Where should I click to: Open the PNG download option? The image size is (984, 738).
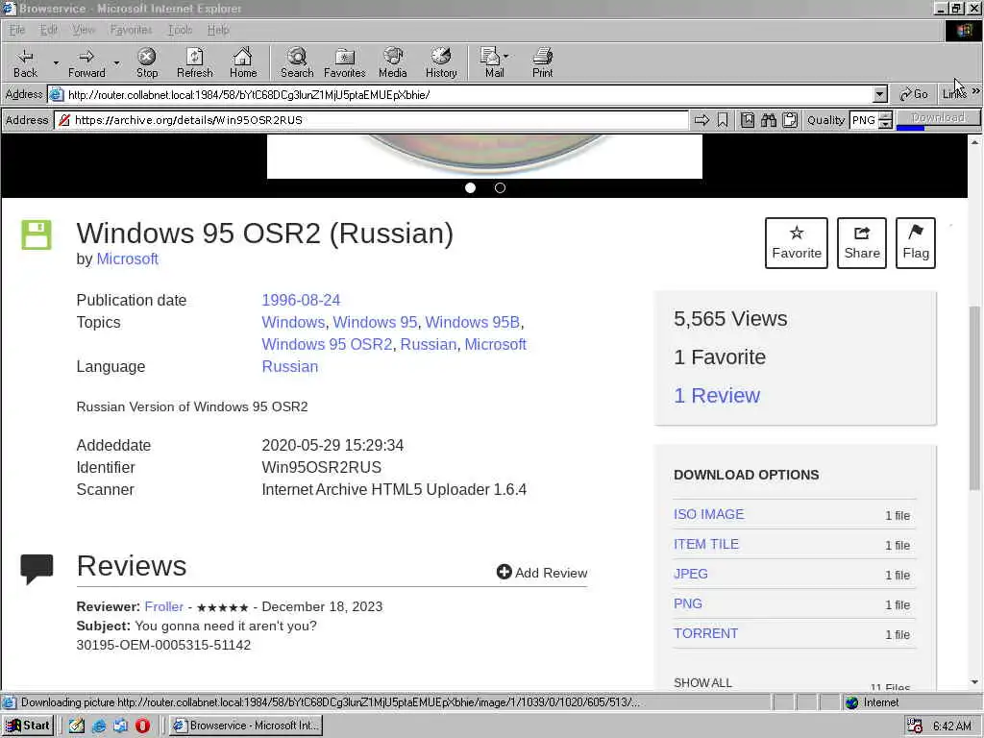[x=688, y=603]
